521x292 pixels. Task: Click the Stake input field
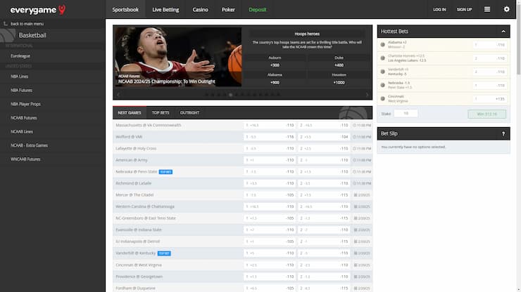[x=406, y=114]
